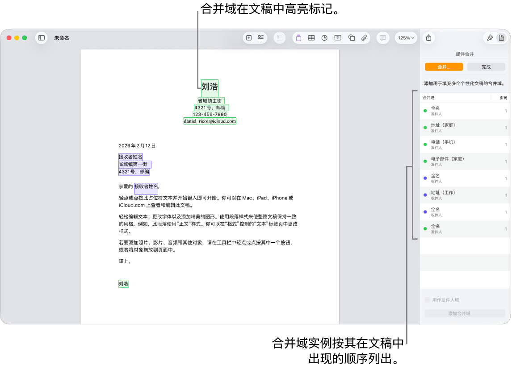Open the insert list-style menu icon
Screen dimensions: 512x369
pyautogui.click(x=261, y=38)
